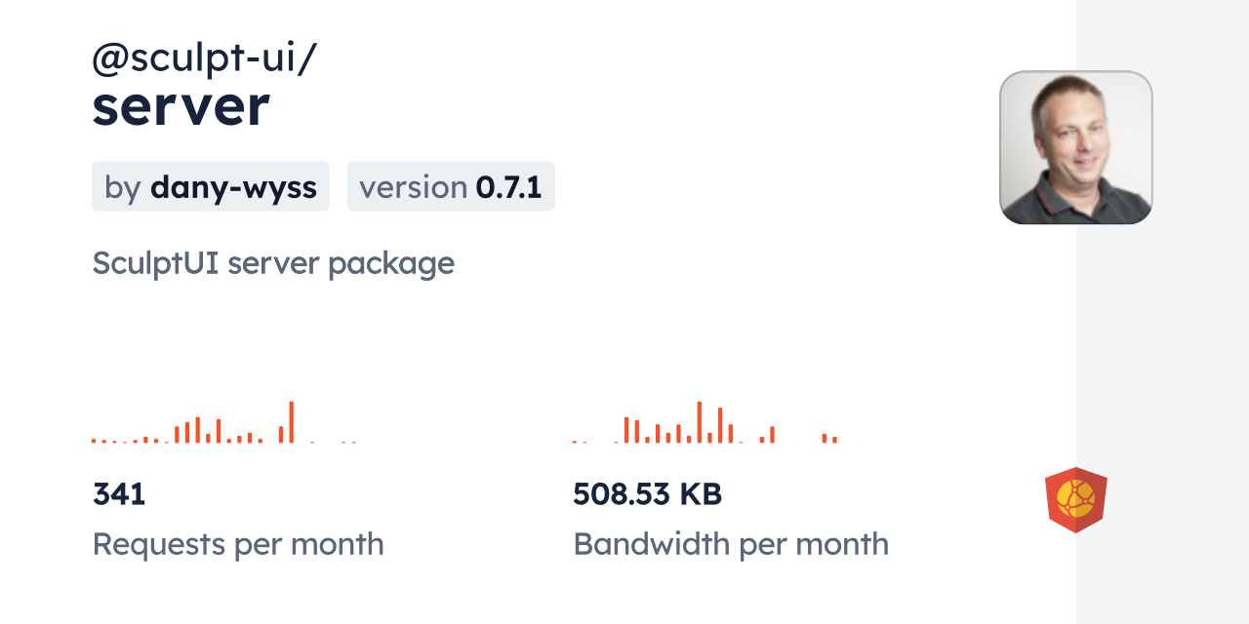Click the "by dany-wyss" author badge
The image size is (1249, 624).
tap(211, 187)
